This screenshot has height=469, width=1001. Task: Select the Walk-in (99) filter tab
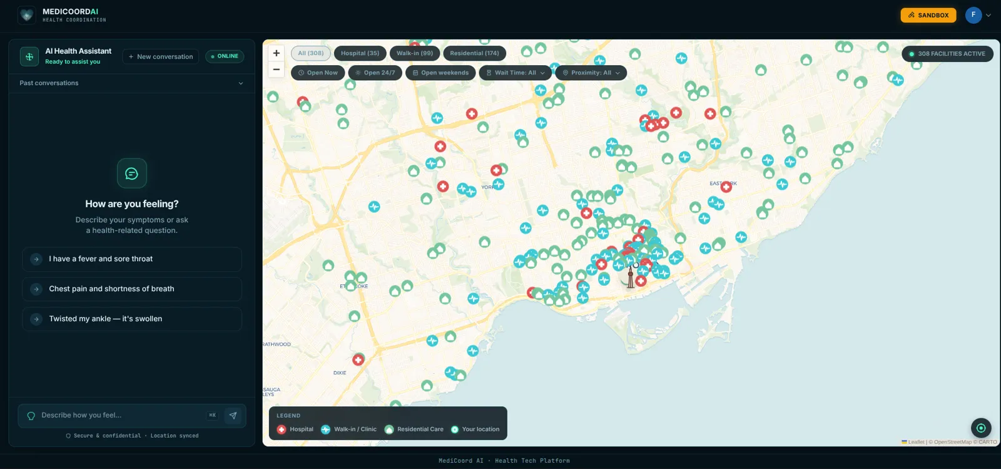415,53
